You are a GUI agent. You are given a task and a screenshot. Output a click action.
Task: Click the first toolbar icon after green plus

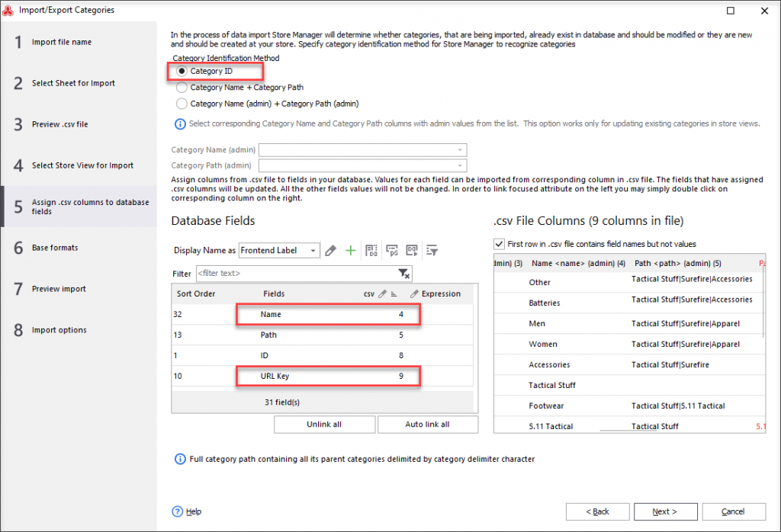pyautogui.click(x=371, y=250)
